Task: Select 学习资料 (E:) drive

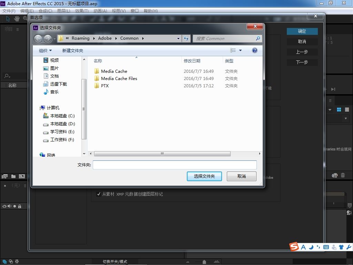Action: coord(59,131)
